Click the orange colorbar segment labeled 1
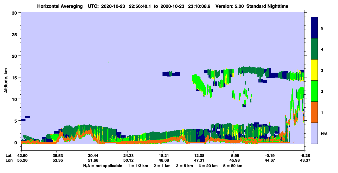This screenshot has height=173, width=338. [314, 112]
